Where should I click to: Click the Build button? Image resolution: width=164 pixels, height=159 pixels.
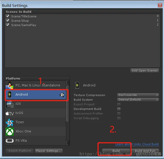click(116, 151)
